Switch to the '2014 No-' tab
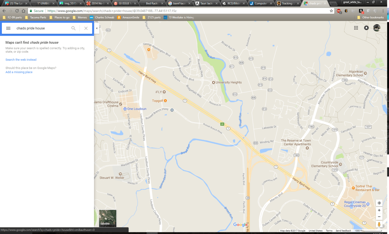 point(97,4)
